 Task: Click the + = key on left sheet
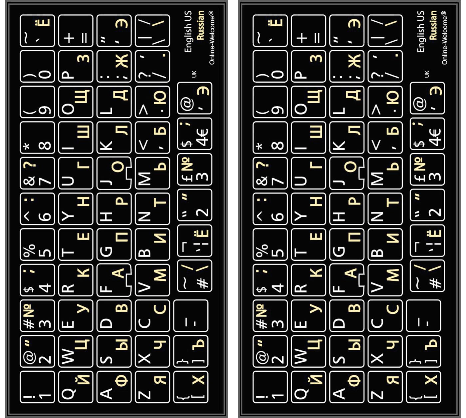(x=76, y=31)
